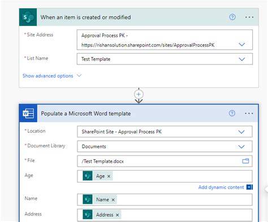268x222 pixels.
Task: Collapse the 'Populate a Microsoft Word template' header
Action: (x=139, y=114)
